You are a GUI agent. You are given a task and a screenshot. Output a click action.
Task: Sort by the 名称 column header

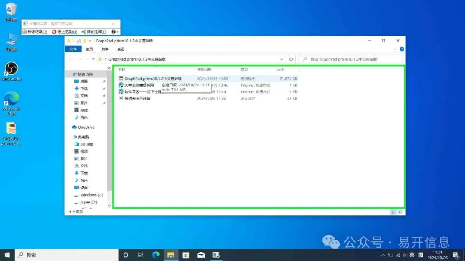pos(121,70)
